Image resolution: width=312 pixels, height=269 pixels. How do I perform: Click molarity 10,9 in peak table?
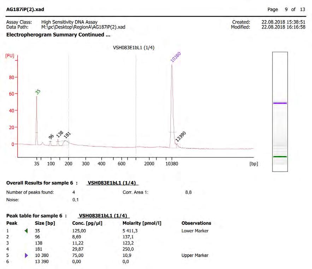[127, 255]
